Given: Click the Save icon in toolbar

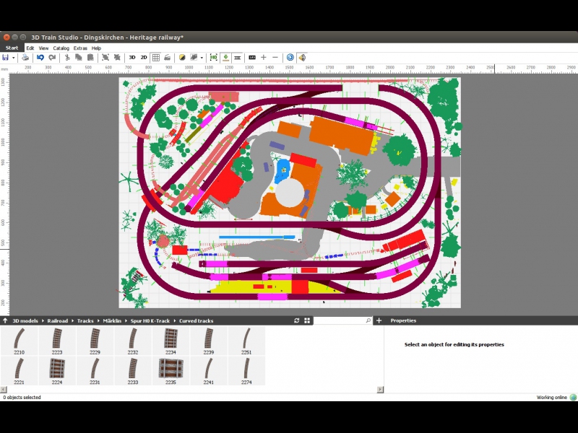Looking at the screenshot, I should point(6,57).
